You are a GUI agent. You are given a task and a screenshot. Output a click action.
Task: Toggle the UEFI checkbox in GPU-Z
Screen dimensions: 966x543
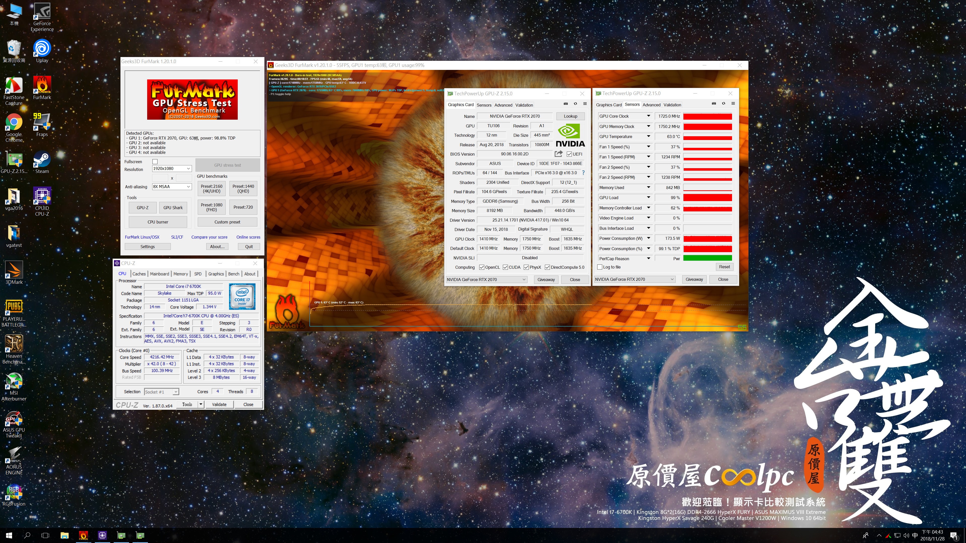coord(569,154)
